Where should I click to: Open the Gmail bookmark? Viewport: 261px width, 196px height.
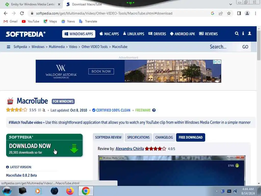10,21
